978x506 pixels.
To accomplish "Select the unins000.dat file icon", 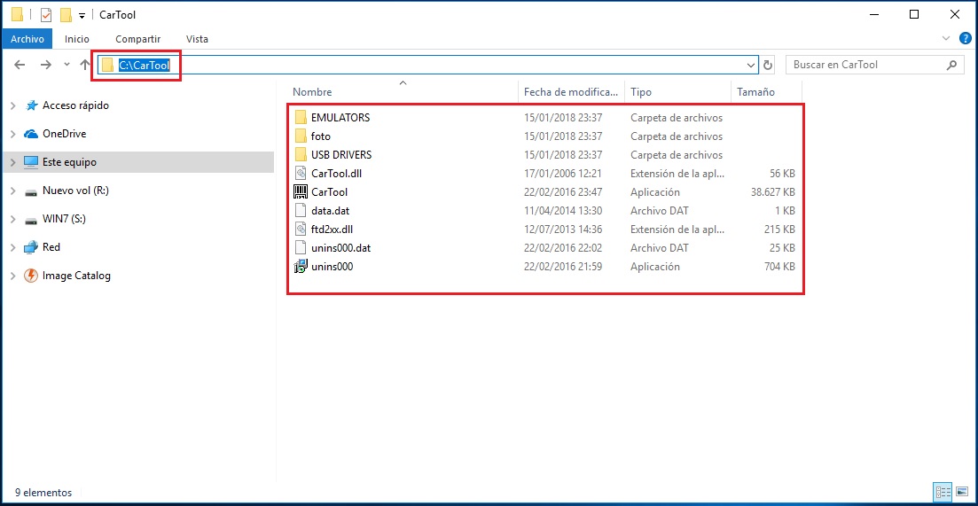I will (x=301, y=248).
